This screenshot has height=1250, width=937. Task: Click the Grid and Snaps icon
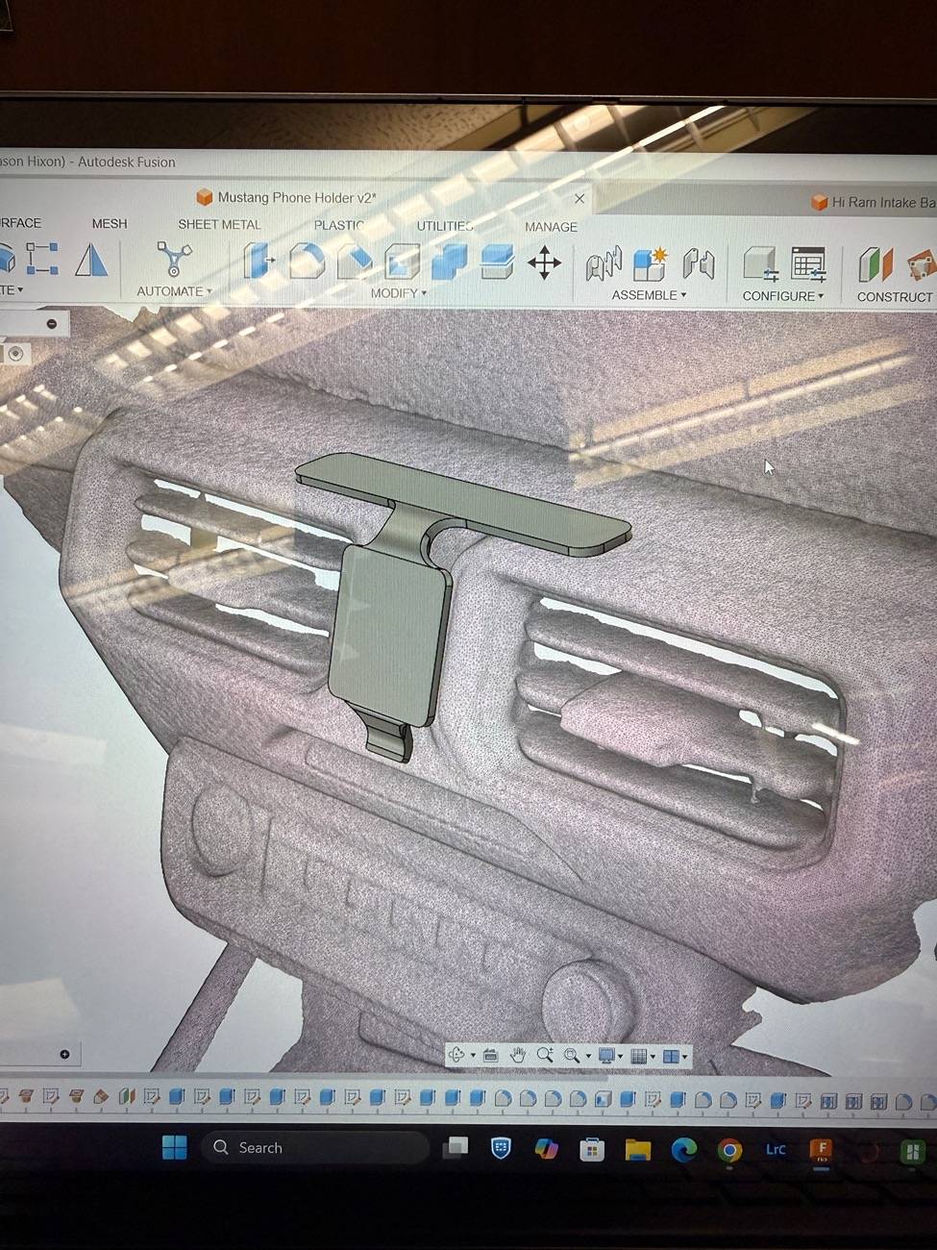(638, 1056)
